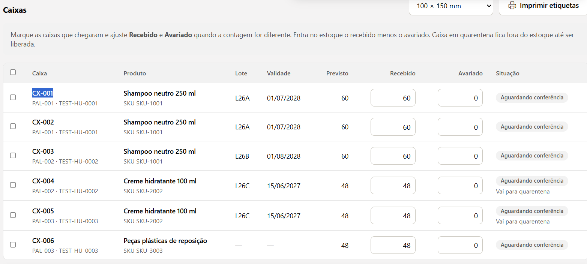Screen dimensions: 587x264
Task: Select the checkbox on row CX-003
Action: (x=13, y=156)
